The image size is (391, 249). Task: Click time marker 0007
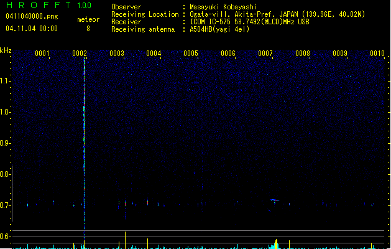pos(265,54)
